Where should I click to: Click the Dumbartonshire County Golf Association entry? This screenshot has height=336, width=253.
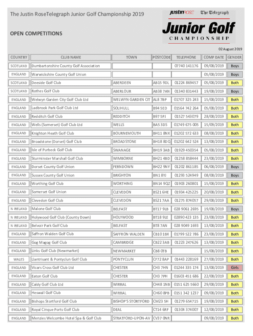(65, 66)
